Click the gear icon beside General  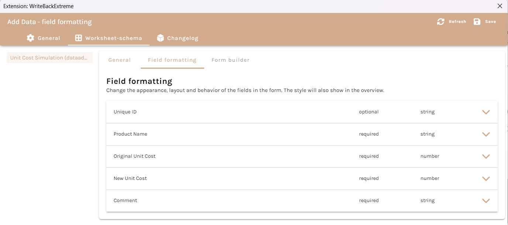30,38
